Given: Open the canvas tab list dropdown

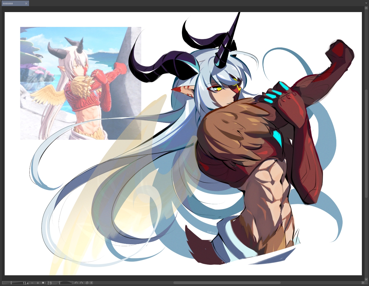Looking at the screenshot, I should click(366, 3).
